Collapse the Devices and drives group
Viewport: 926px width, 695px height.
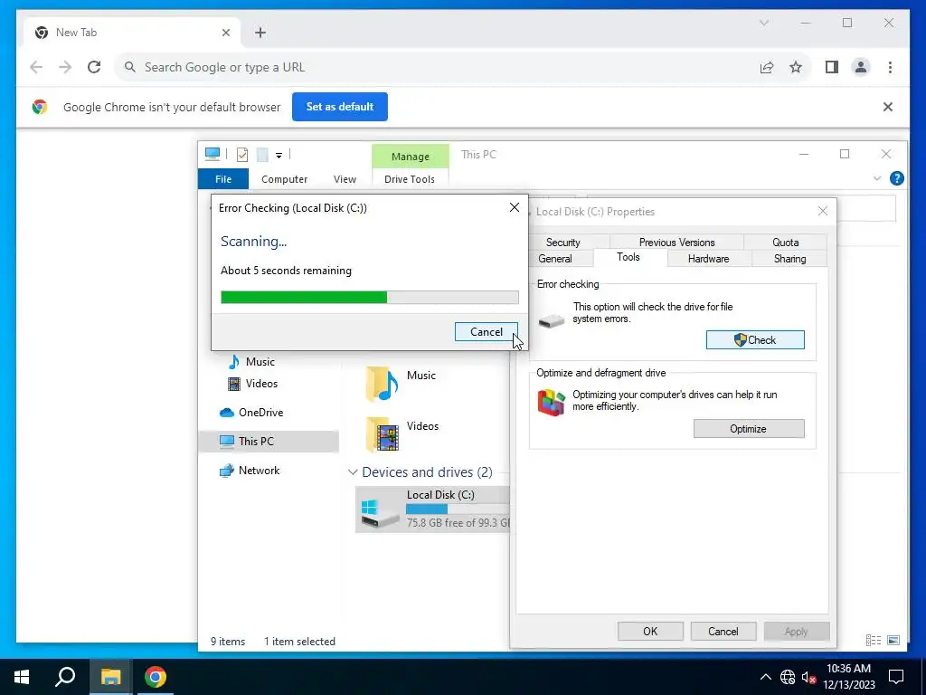pyautogui.click(x=353, y=472)
